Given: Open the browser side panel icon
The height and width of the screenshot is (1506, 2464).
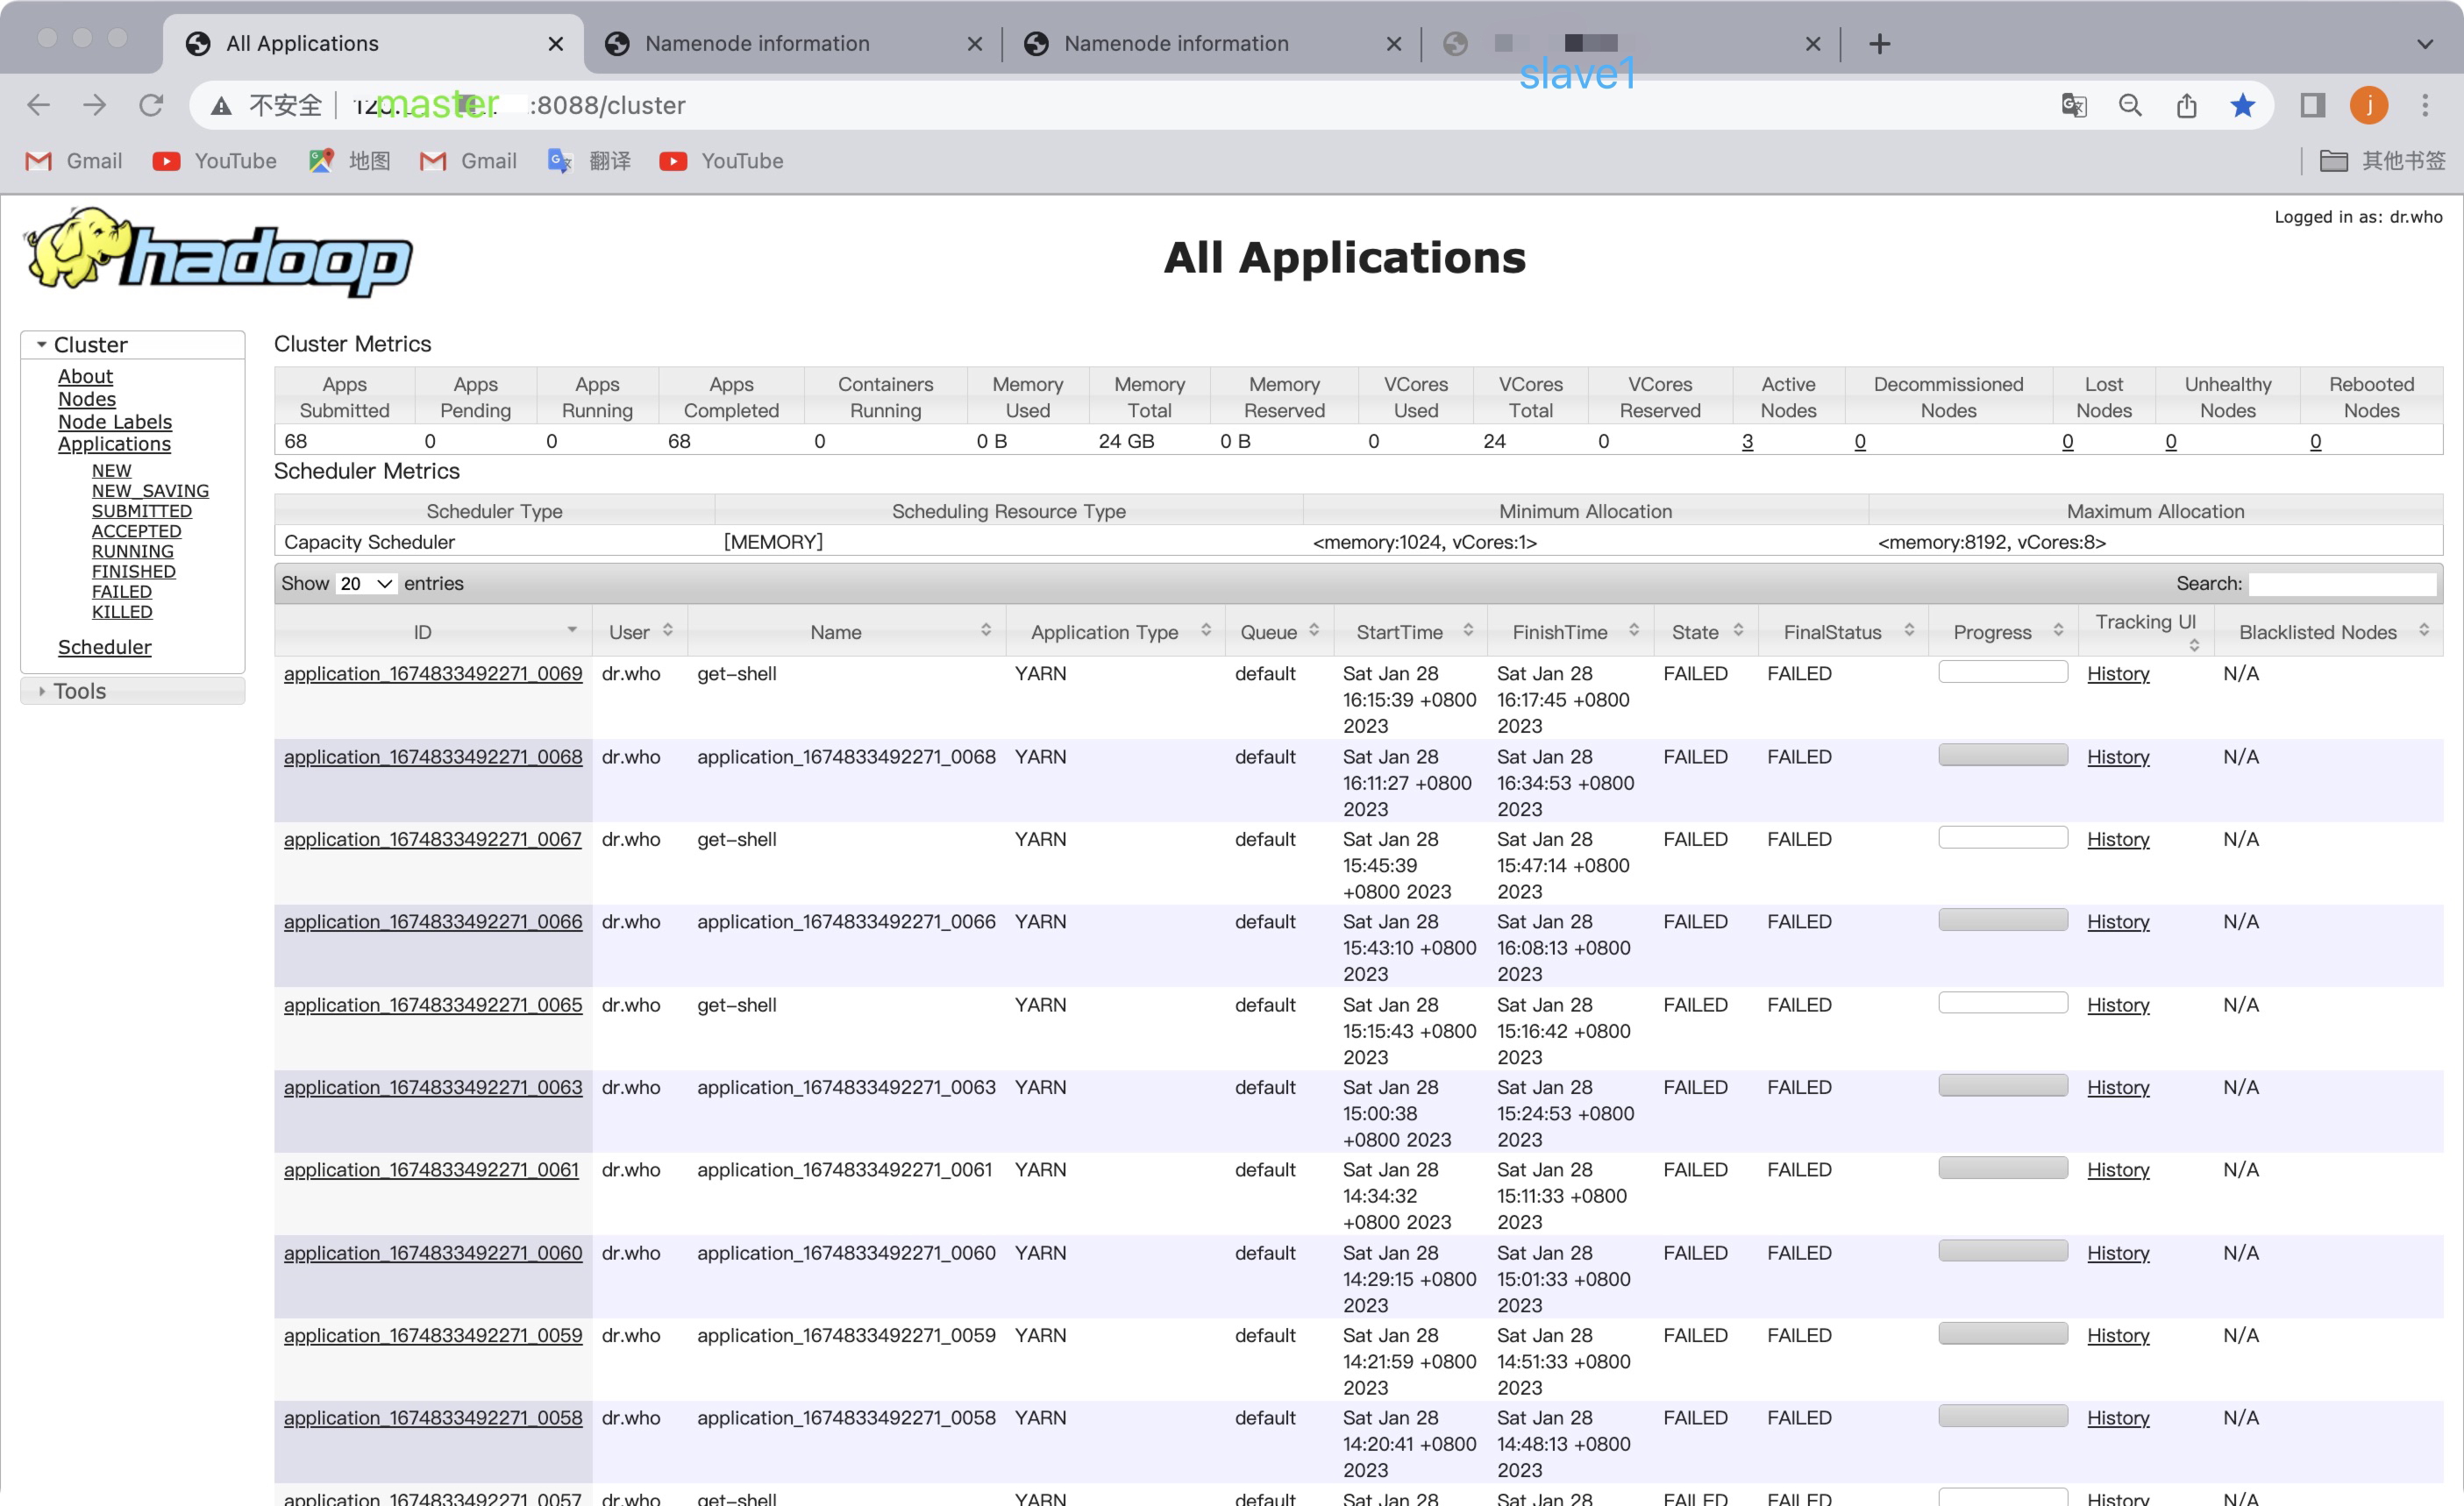Looking at the screenshot, I should point(2313,105).
